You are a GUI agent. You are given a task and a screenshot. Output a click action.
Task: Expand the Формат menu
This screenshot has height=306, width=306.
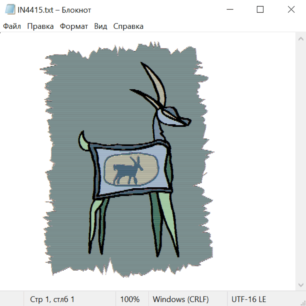coord(74,27)
